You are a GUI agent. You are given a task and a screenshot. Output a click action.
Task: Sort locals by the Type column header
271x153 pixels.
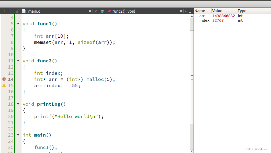[x=254, y=11]
